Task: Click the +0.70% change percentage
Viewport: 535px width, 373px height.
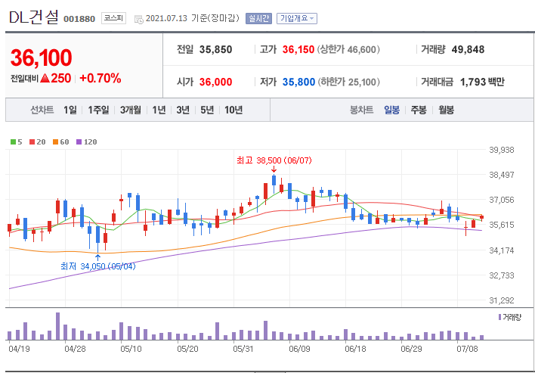Action: (101, 79)
